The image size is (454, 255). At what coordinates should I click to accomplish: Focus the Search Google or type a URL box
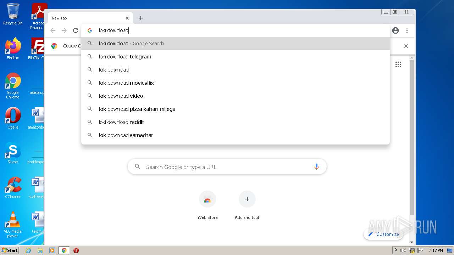[227, 167]
